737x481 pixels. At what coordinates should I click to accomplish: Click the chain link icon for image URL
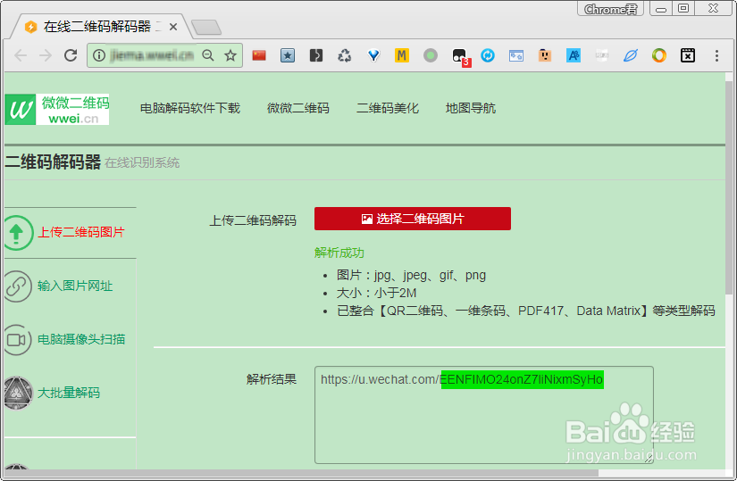(17, 286)
